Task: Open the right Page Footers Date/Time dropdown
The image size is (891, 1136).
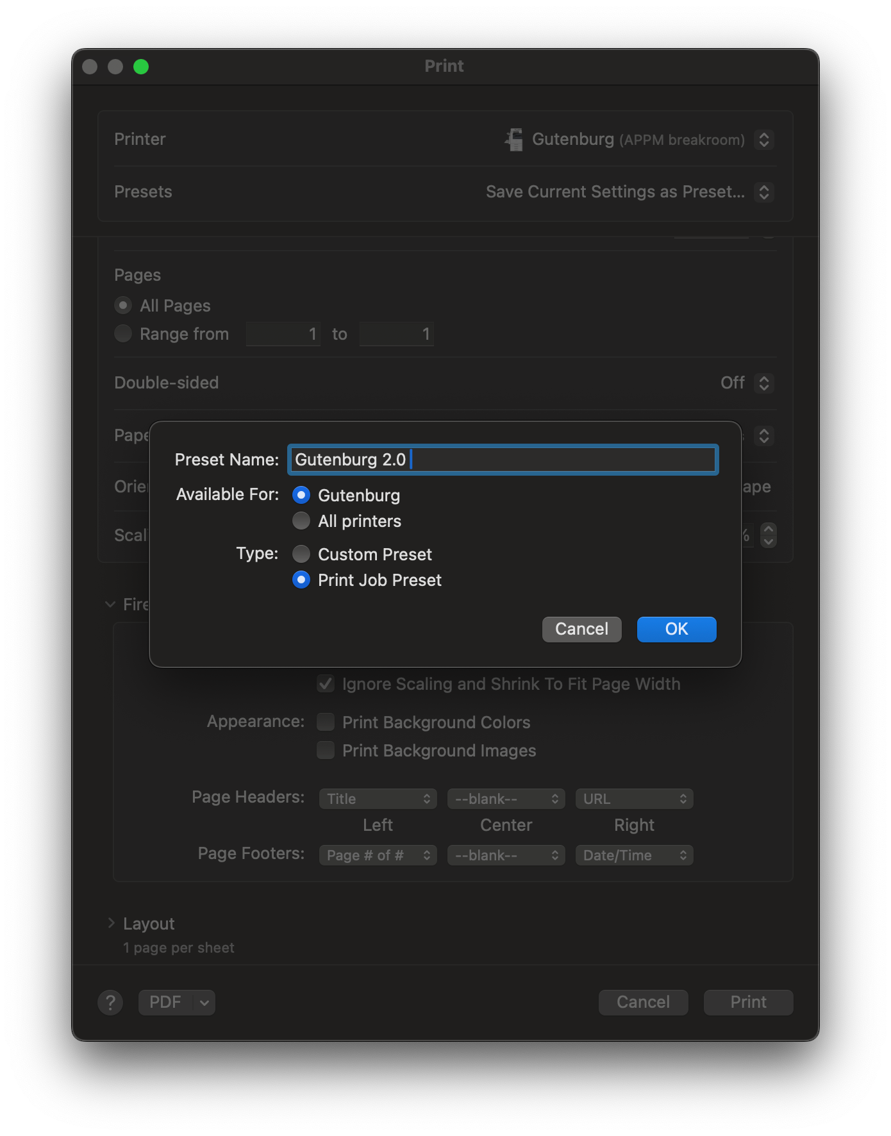Action: (x=634, y=855)
